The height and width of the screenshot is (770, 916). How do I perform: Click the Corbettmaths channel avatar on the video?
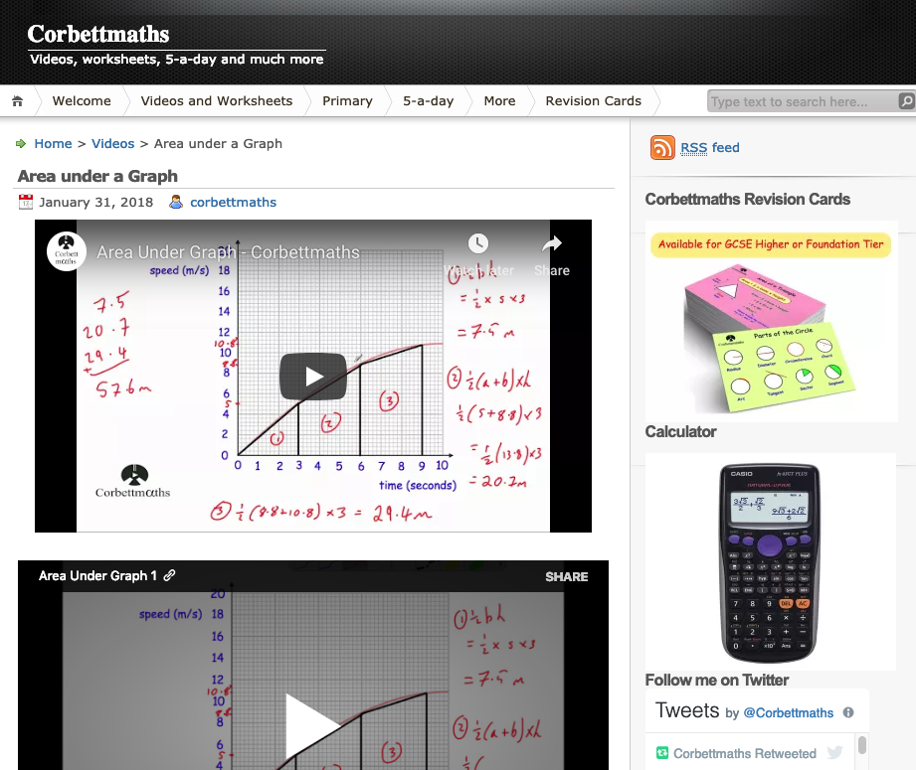click(66, 251)
